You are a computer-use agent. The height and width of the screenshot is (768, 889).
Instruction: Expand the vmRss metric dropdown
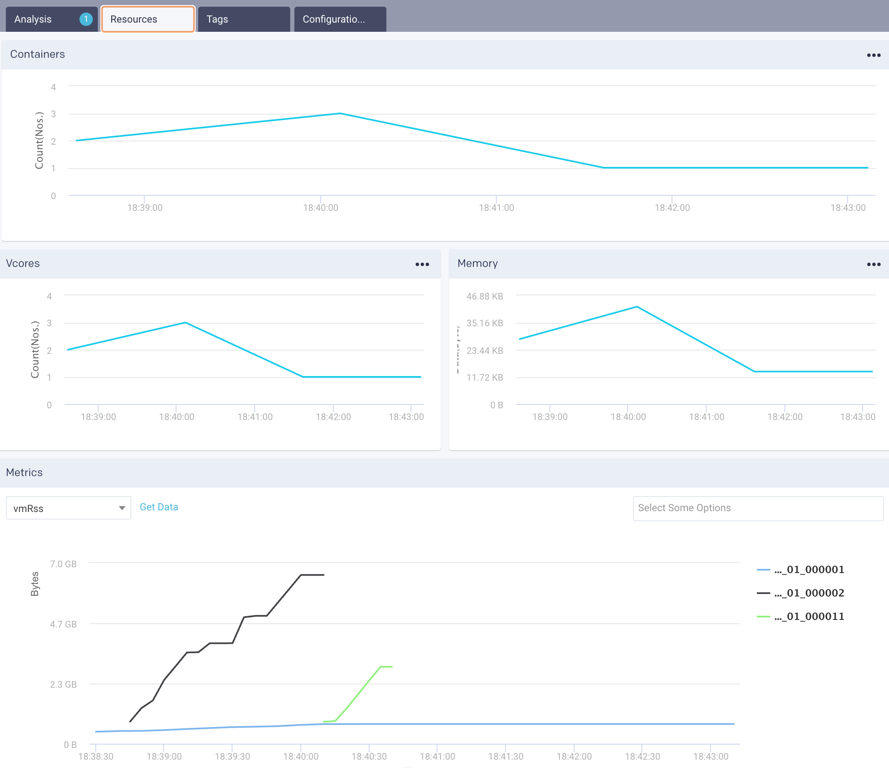click(x=68, y=508)
